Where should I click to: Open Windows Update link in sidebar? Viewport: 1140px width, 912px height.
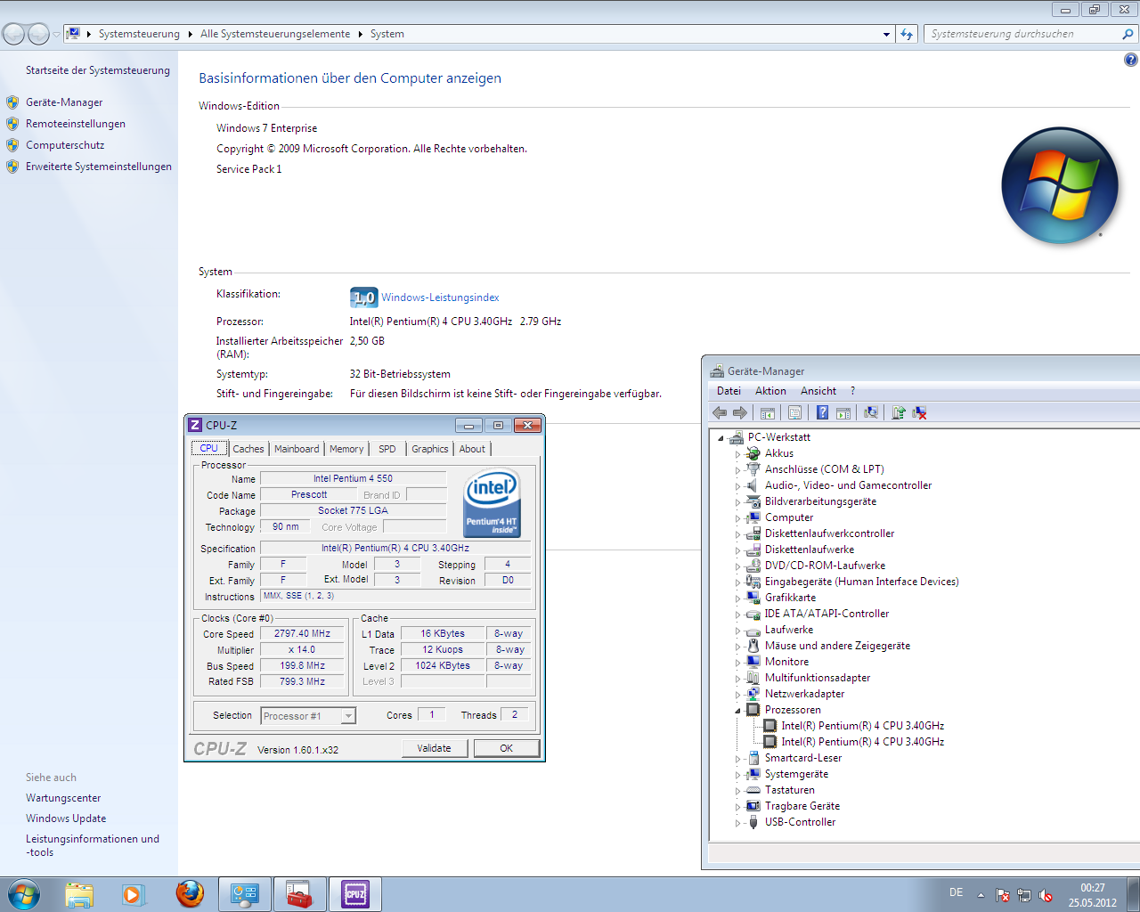tap(66, 818)
